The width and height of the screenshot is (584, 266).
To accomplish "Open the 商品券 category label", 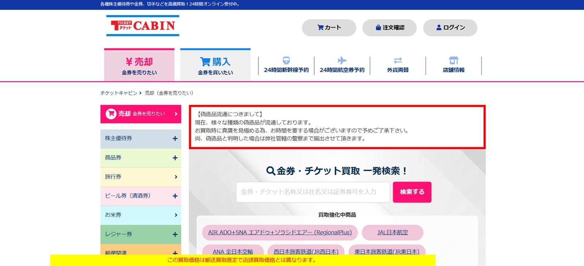I will 113,158.
